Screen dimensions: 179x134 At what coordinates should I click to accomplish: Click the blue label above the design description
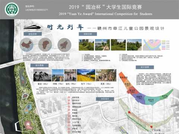pos(145,67)
